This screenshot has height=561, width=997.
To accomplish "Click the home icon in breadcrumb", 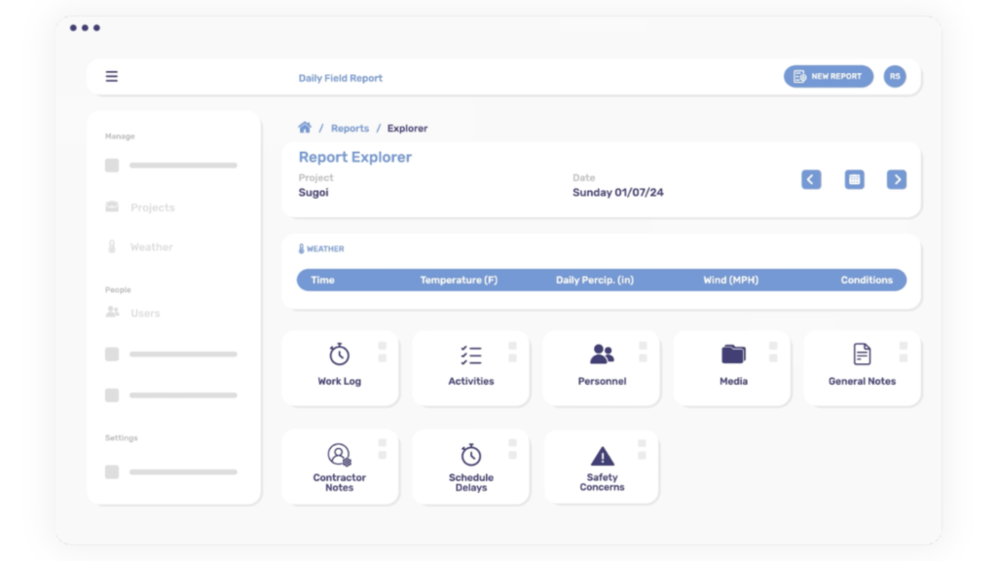I will pos(305,128).
